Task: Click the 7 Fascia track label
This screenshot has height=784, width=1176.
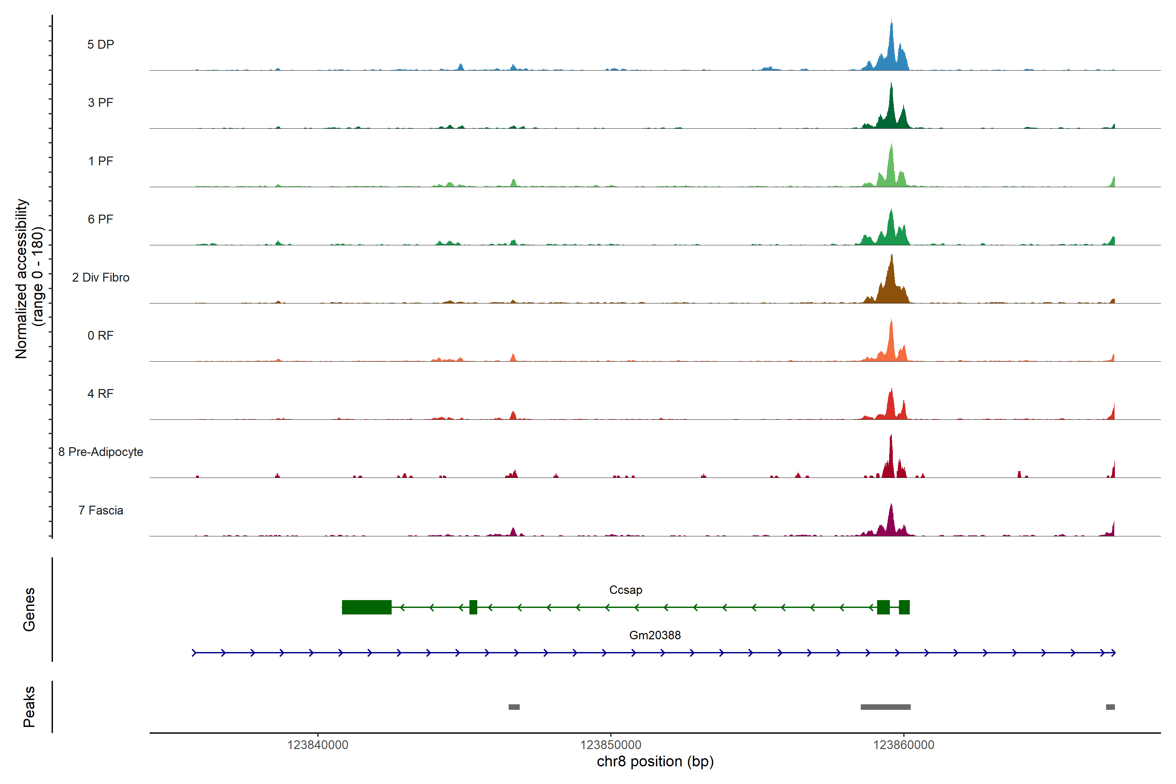Action: [101, 511]
